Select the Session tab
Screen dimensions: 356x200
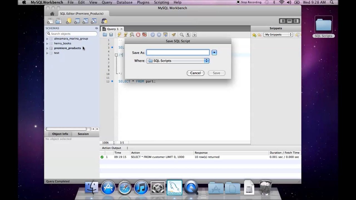[x=83, y=134]
